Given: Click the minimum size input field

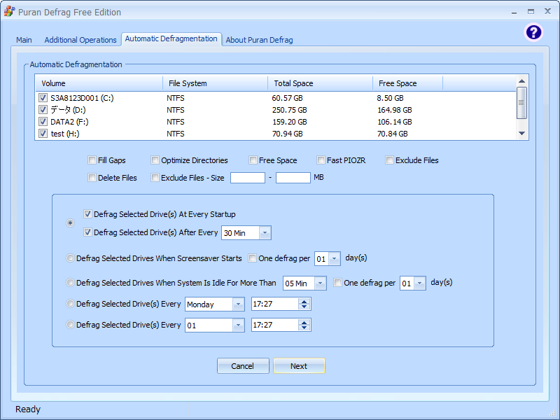Looking at the screenshot, I should 248,178.
